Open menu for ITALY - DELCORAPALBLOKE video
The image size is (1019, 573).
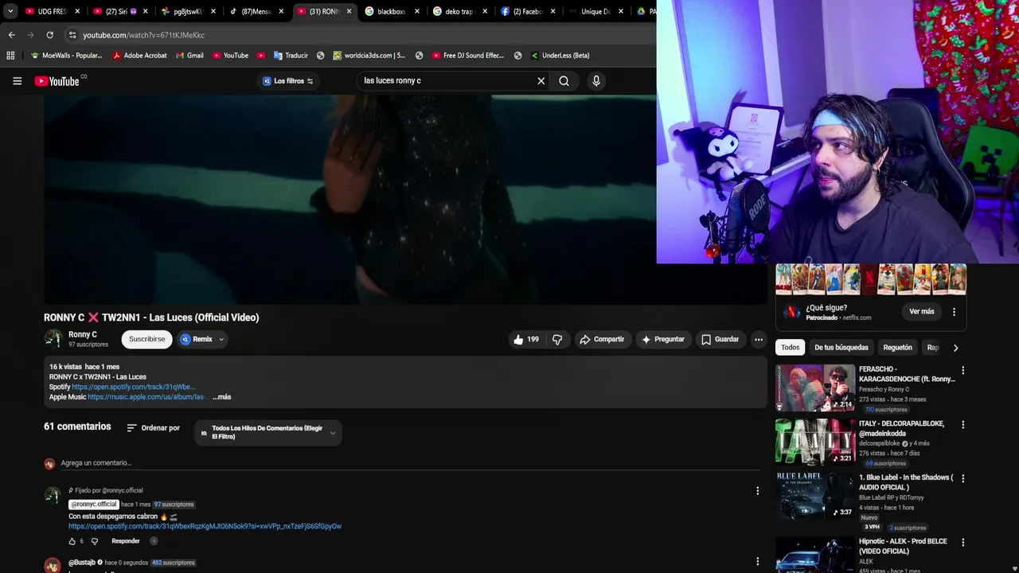coord(962,424)
